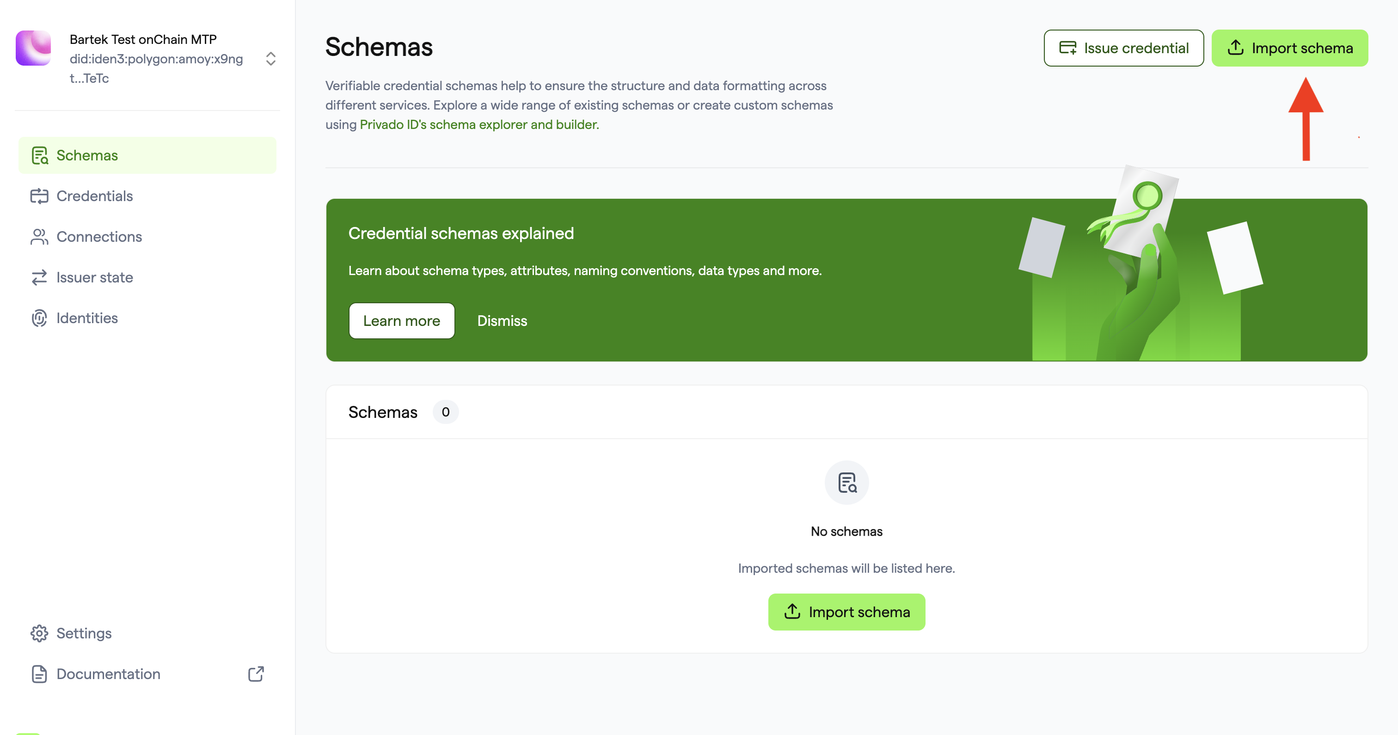Click the Connections people icon
The image size is (1398, 735).
click(40, 237)
